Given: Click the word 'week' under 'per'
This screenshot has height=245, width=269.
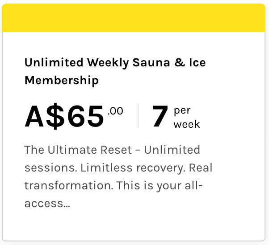Looking at the screenshot, I should click(187, 124).
